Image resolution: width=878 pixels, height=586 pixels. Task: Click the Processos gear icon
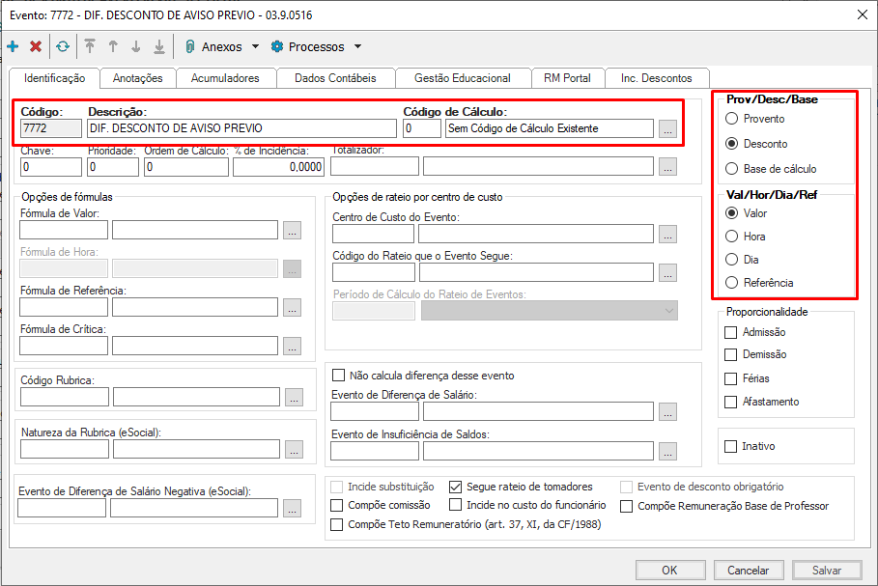[277, 46]
